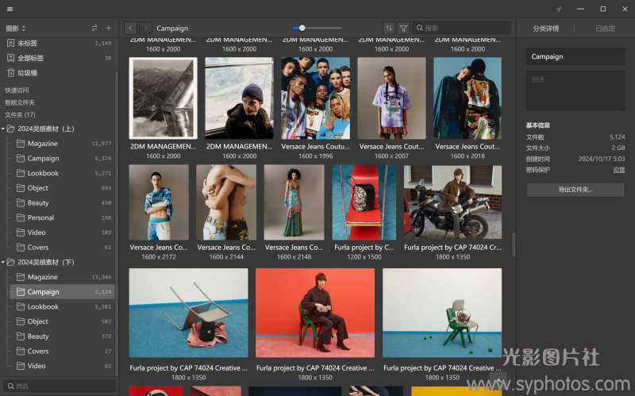Open the hamburger main menu
Image resolution: width=635 pixels, height=396 pixels.
(x=10, y=9)
